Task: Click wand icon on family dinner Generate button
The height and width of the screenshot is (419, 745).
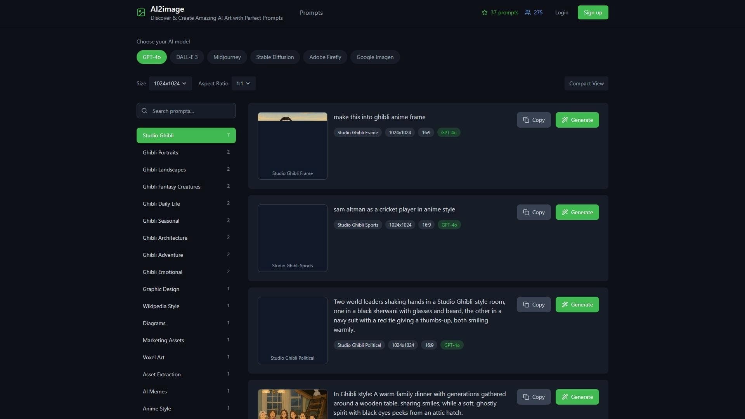Action: point(565,397)
